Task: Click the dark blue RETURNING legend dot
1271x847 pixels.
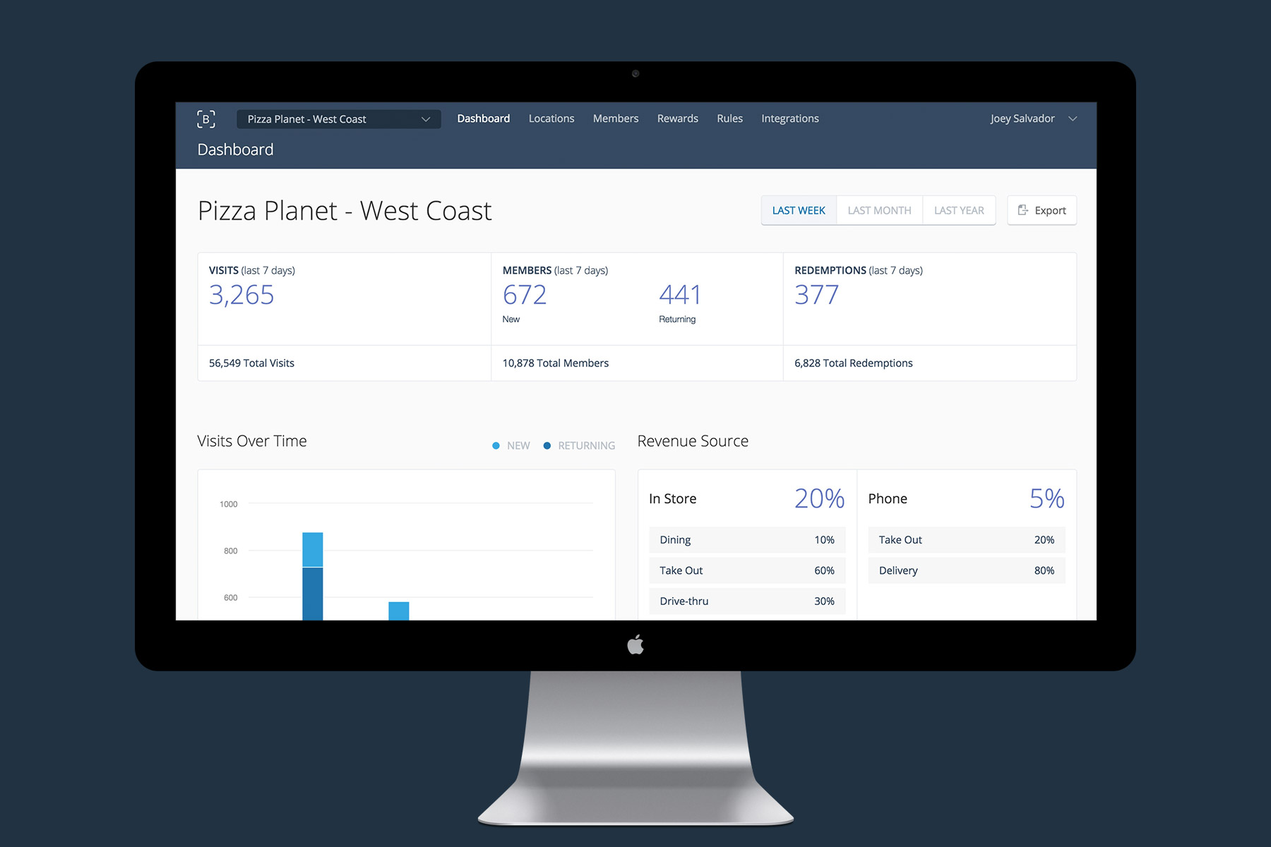Action: [x=547, y=445]
